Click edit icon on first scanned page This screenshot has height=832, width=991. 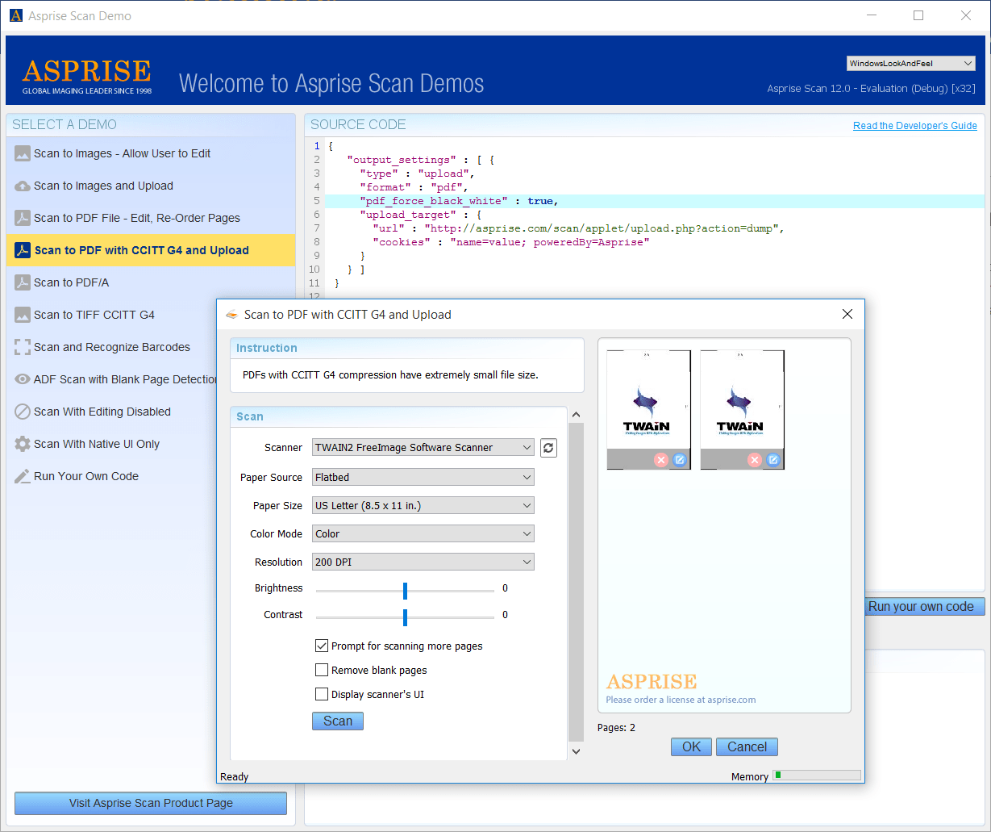pyautogui.click(x=680, y=460)
